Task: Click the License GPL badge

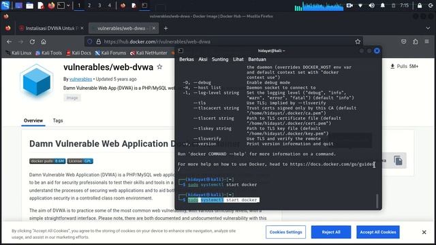Action: click(x=80, y=161)
